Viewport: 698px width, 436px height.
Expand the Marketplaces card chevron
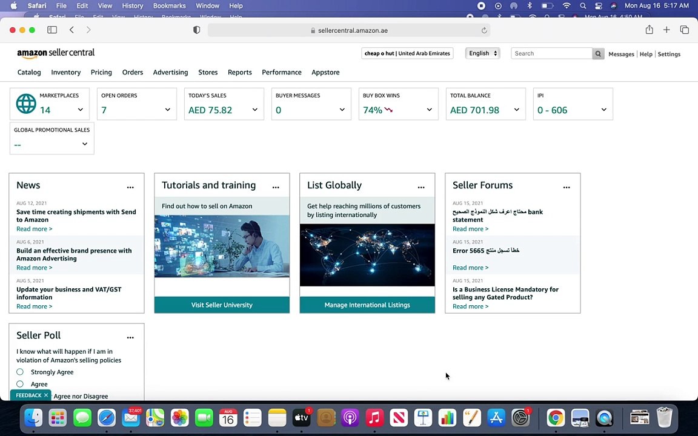81,110
